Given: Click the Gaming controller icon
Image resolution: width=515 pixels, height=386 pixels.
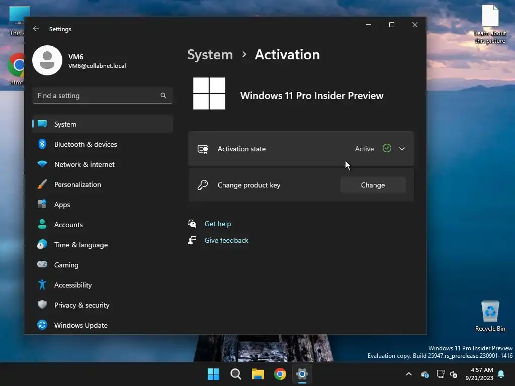Looking at the screenshot, I should coord(42,264).
